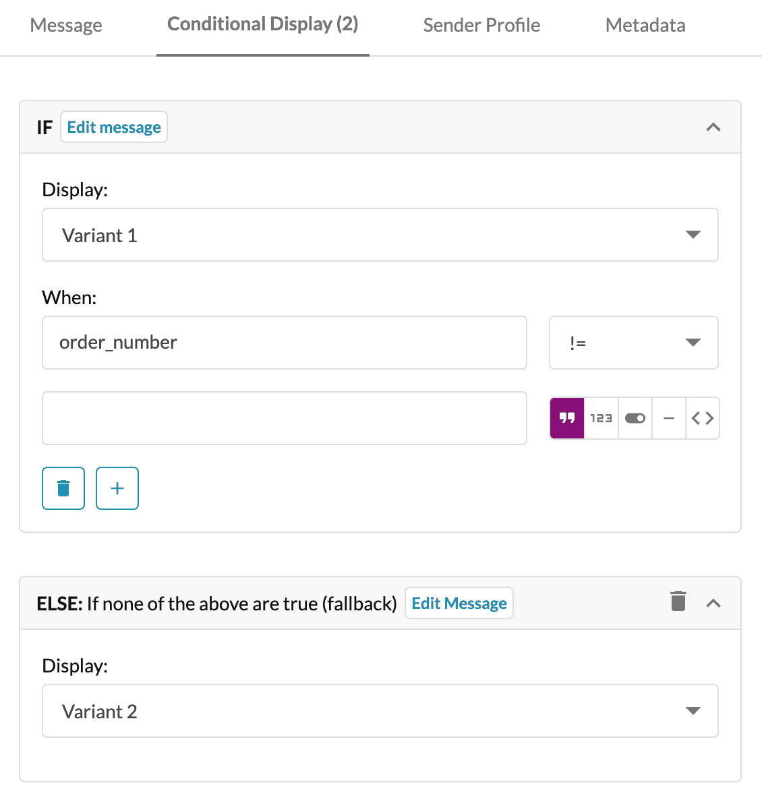Screen dimensions: 762x808
Task: Open the Variant 2 display dropdown
Action: 380,711
